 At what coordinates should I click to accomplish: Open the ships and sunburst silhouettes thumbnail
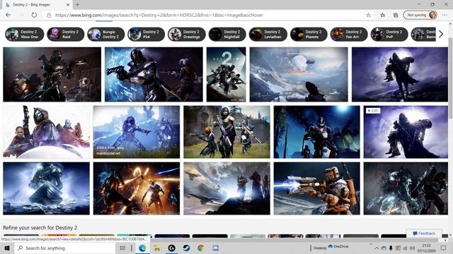pyautogui.click(x=226, y=188)
